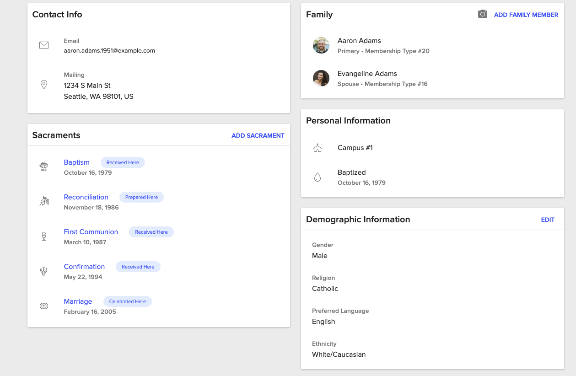Click ADD FAMILY MEMBER
576x376 pixels.
(x=526, y=15)
